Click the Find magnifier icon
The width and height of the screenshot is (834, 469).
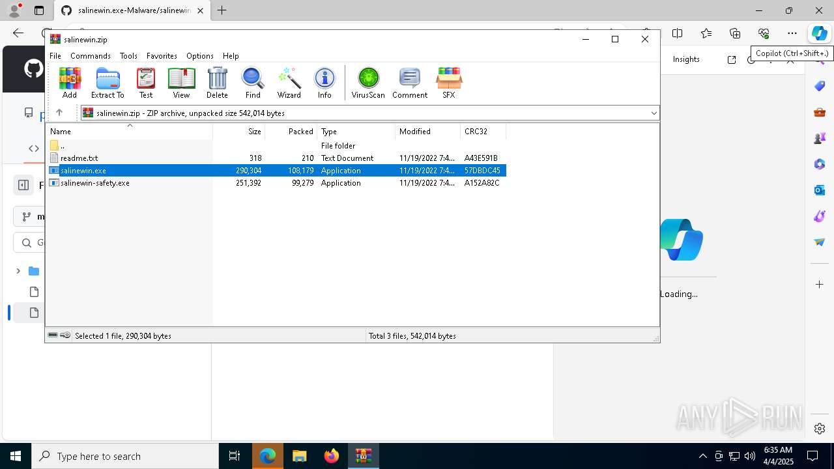[x=253, y=83]
